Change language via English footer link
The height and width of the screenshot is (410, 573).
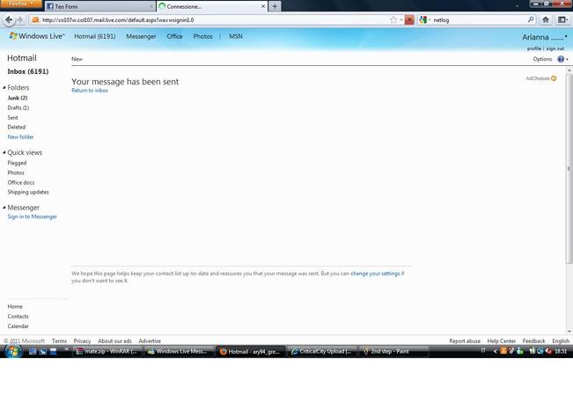(x=561, y=341)
